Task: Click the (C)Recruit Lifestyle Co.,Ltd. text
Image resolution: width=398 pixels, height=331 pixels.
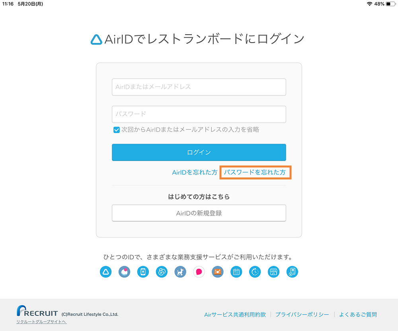Action: point(90,314)
